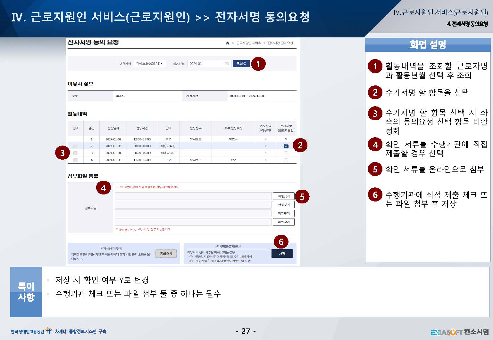Click the 근로지원인 서비스 breadcrumb link

[248, 43]
